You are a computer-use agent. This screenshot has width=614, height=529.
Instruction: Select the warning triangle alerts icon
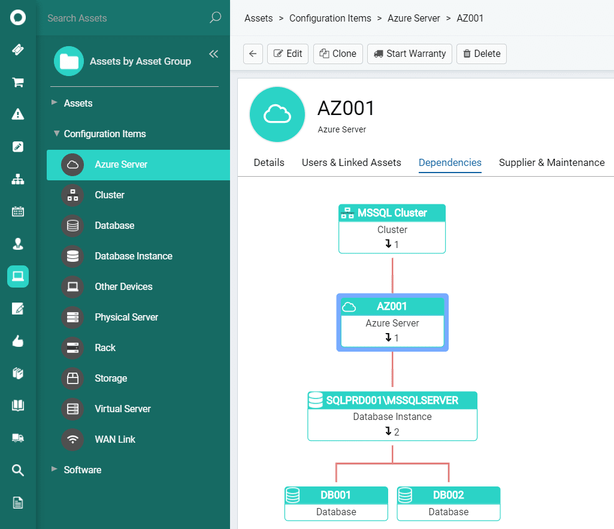click(17, 114)
